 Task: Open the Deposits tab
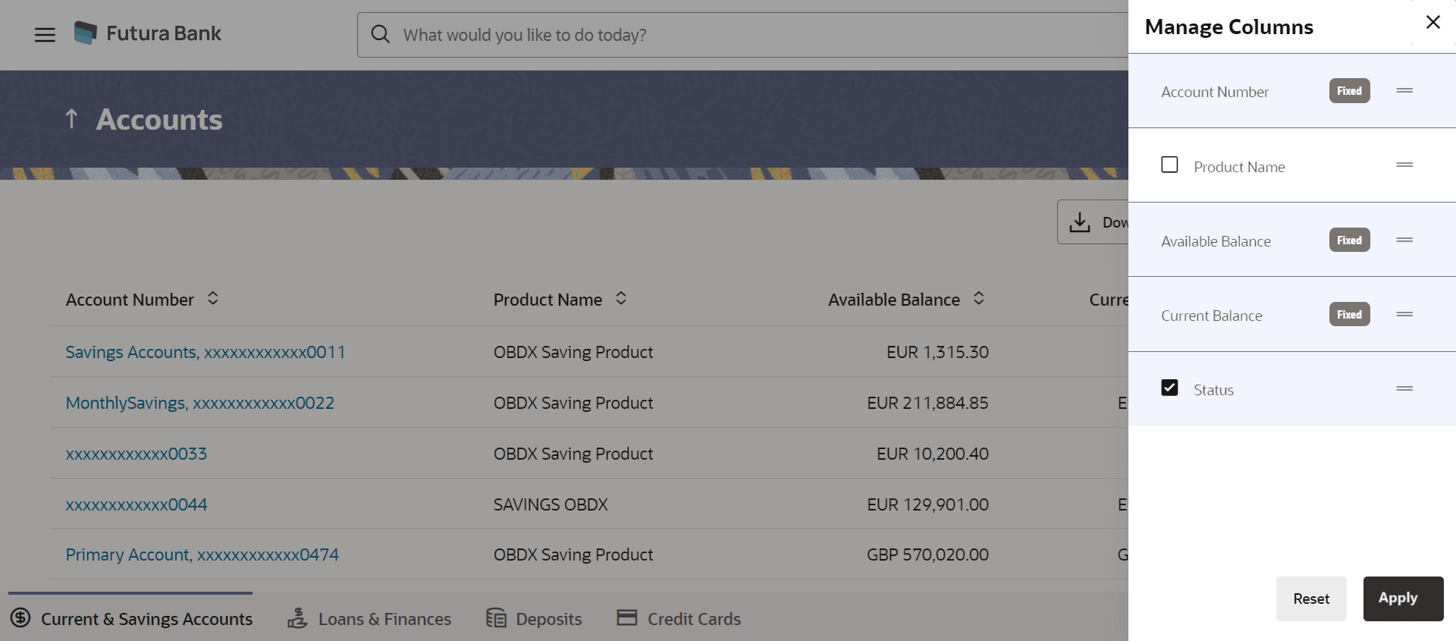534,619
